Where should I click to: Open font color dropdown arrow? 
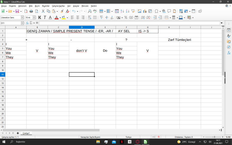[60, 18]
